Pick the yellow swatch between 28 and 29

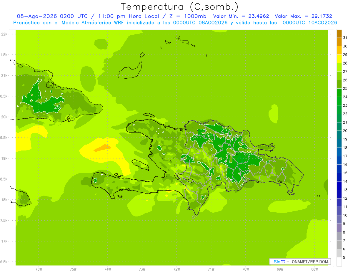point(339,59)
